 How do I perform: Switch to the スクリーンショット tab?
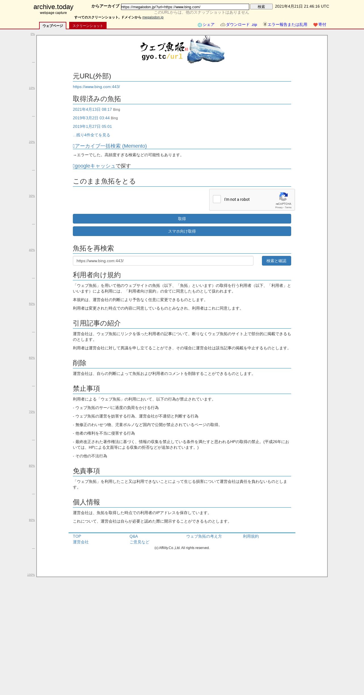[x=88, y=26]
